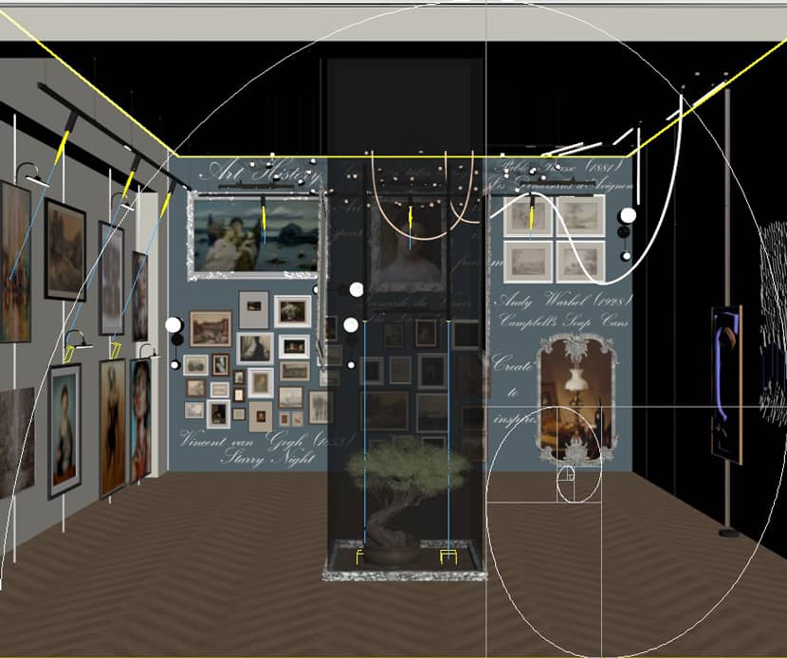Select the black-framed landscape on left wall
The height and width of the screenshot is (658, 787).
(65, 250)
